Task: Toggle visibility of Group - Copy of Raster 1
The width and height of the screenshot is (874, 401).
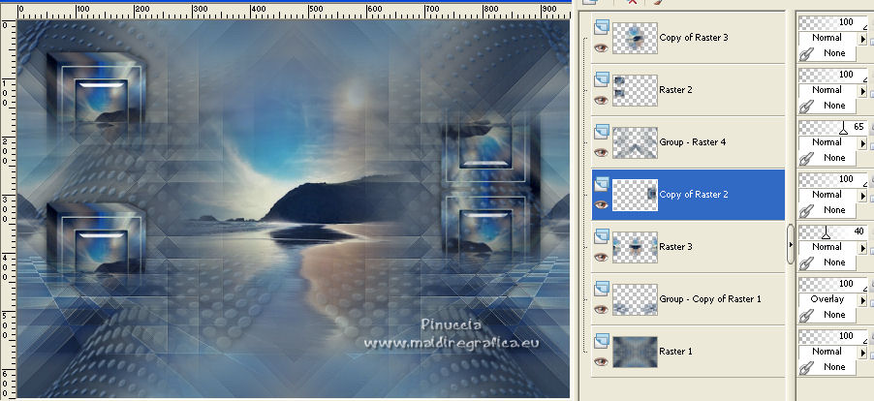Action: pyautogui.click(x=601, y=310)
